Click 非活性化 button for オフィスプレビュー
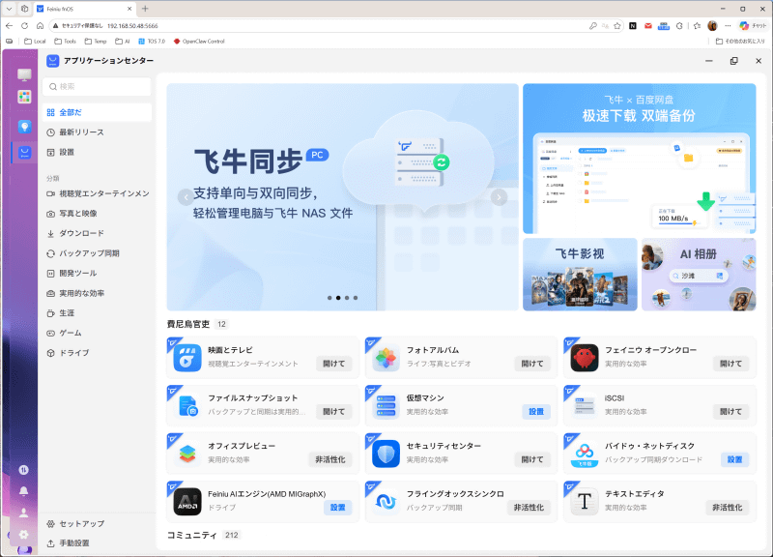773x557 pixels. pyautogui.click(x=330, y=459)
